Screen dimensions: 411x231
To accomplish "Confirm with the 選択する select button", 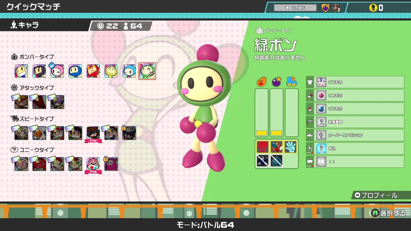I will (x=388, y=213).
